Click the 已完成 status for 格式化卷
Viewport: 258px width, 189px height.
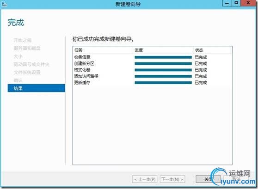[201, 70]
